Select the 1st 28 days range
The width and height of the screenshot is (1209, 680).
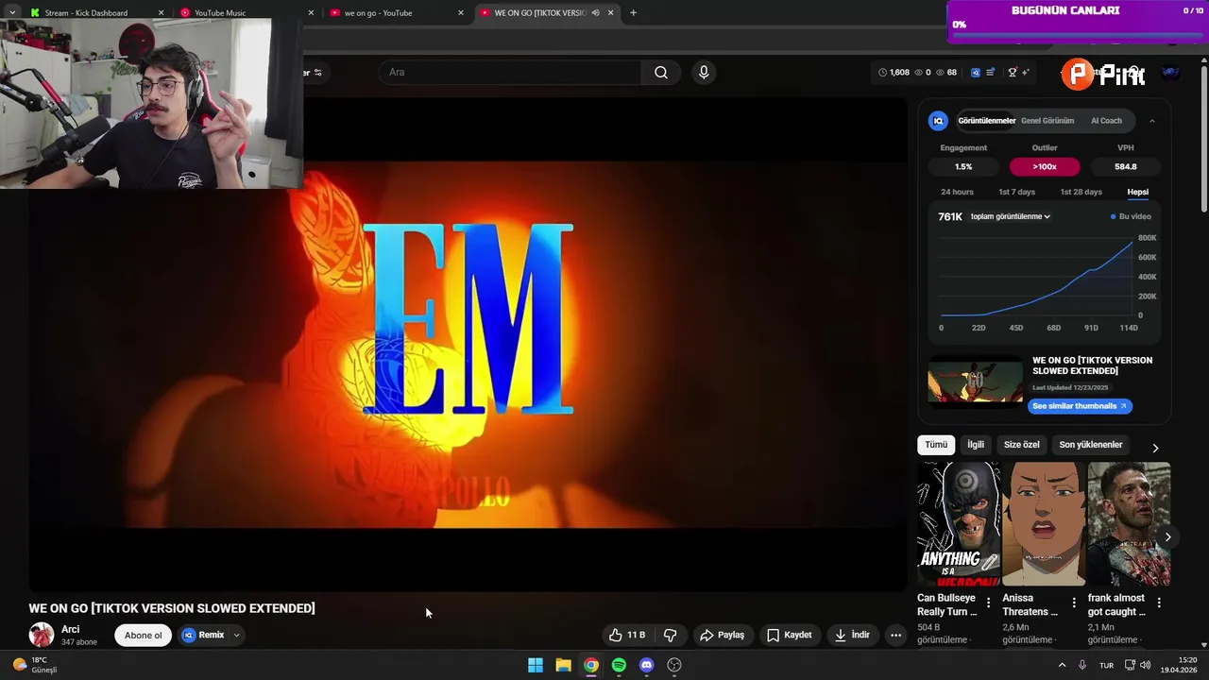1081,192
